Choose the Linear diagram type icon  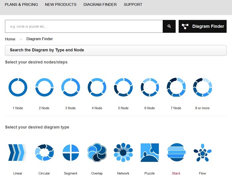[x=17, y=153]
